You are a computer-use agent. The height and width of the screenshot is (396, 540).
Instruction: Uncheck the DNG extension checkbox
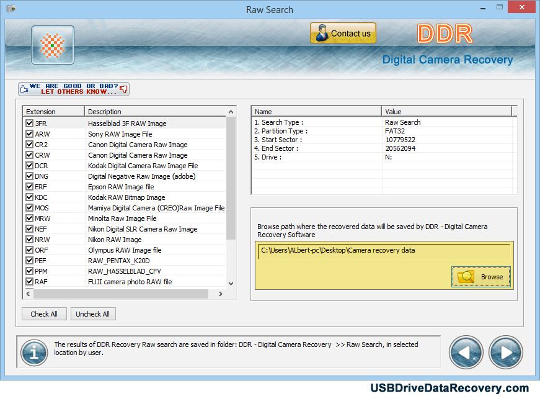click(x=29, y=176)
